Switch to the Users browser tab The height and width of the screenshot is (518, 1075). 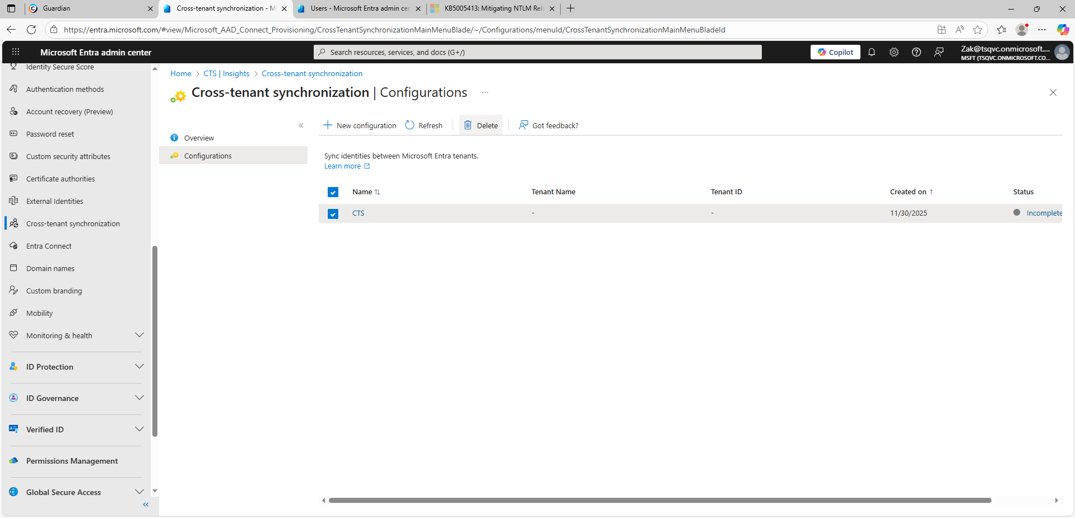click(x=359, y=8)
